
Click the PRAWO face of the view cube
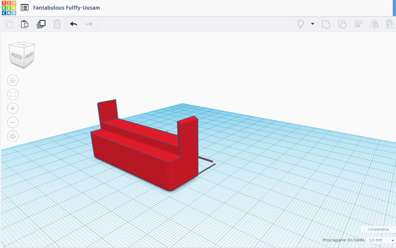[29, 55]
